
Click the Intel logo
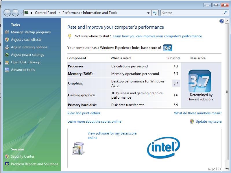(x=164, y=148)
